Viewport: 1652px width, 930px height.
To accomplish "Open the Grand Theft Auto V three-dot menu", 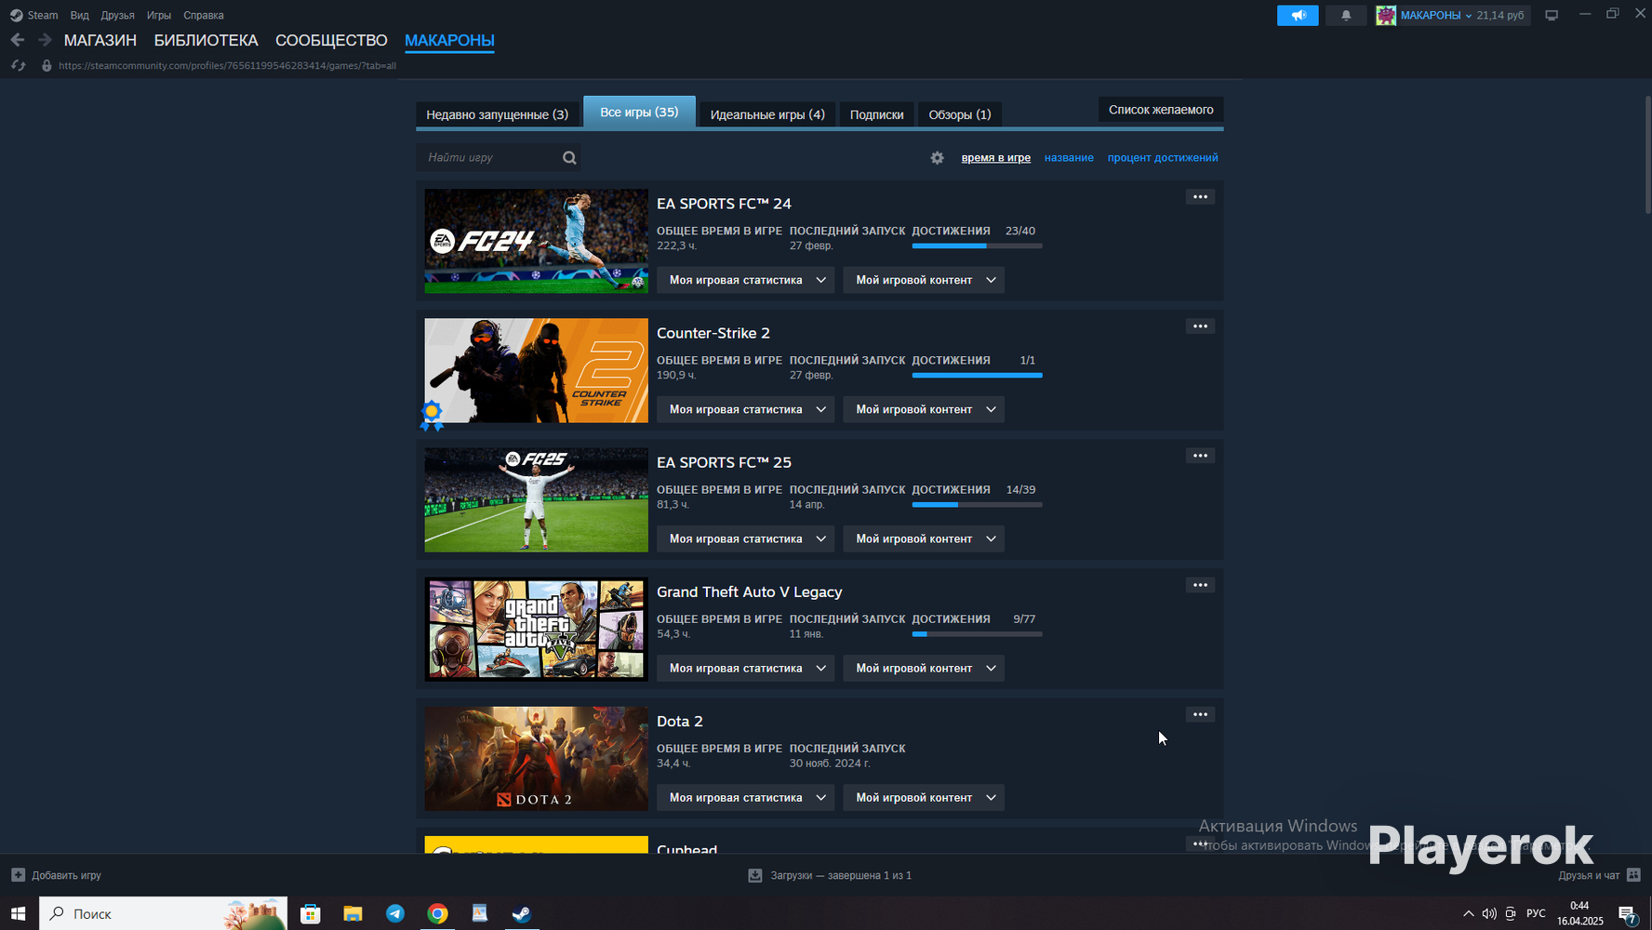I will pyautogui.click(x=1200, y=585).
